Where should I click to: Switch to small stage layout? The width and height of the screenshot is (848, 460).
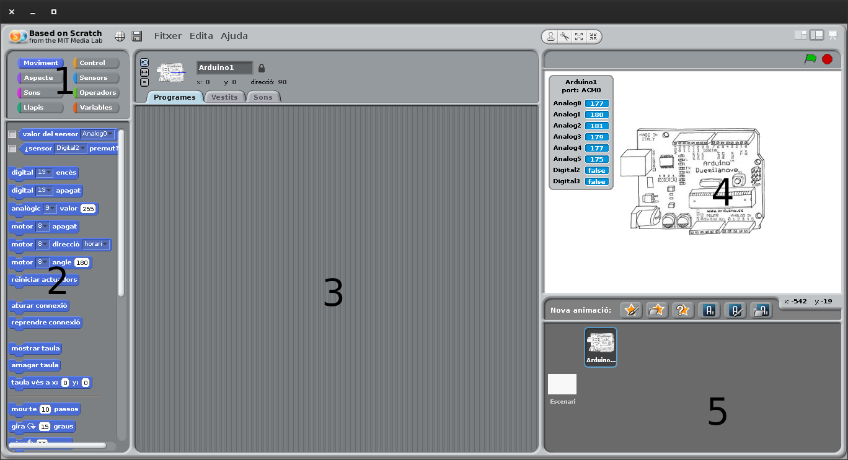(801, 35)
